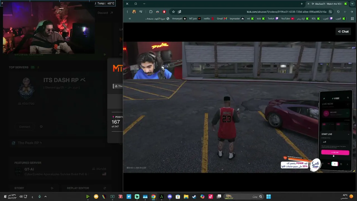Open the netflix bookmark
This screenshot has height=201, width=357.
tap(209, 19)
